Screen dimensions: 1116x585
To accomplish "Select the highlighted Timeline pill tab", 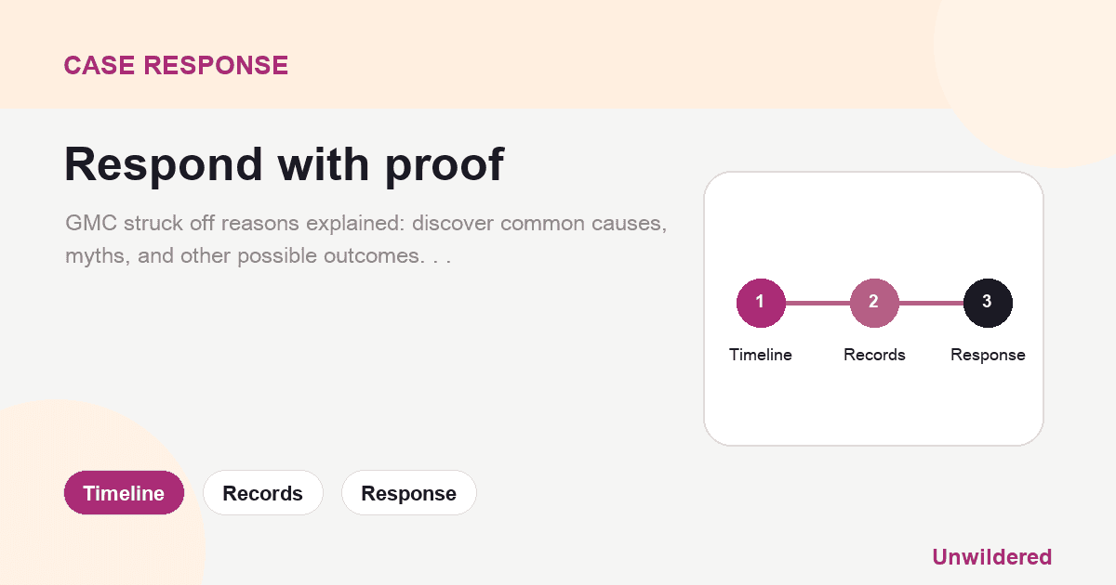I will (x=124, y=493).
